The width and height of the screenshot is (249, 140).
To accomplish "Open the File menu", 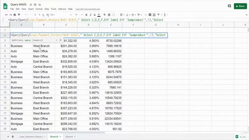I will pos(12,9).
